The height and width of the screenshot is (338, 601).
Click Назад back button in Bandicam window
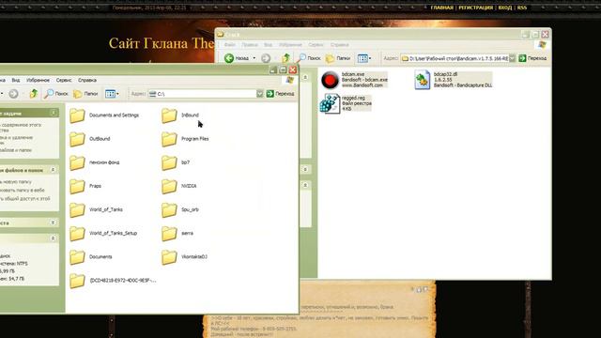coord(237,58)
